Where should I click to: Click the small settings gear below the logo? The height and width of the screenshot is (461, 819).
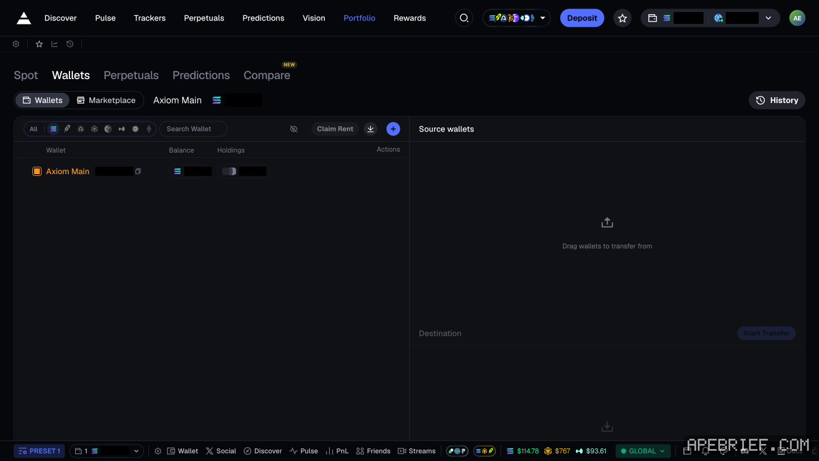pyautogui.click(x=16, y=44)
